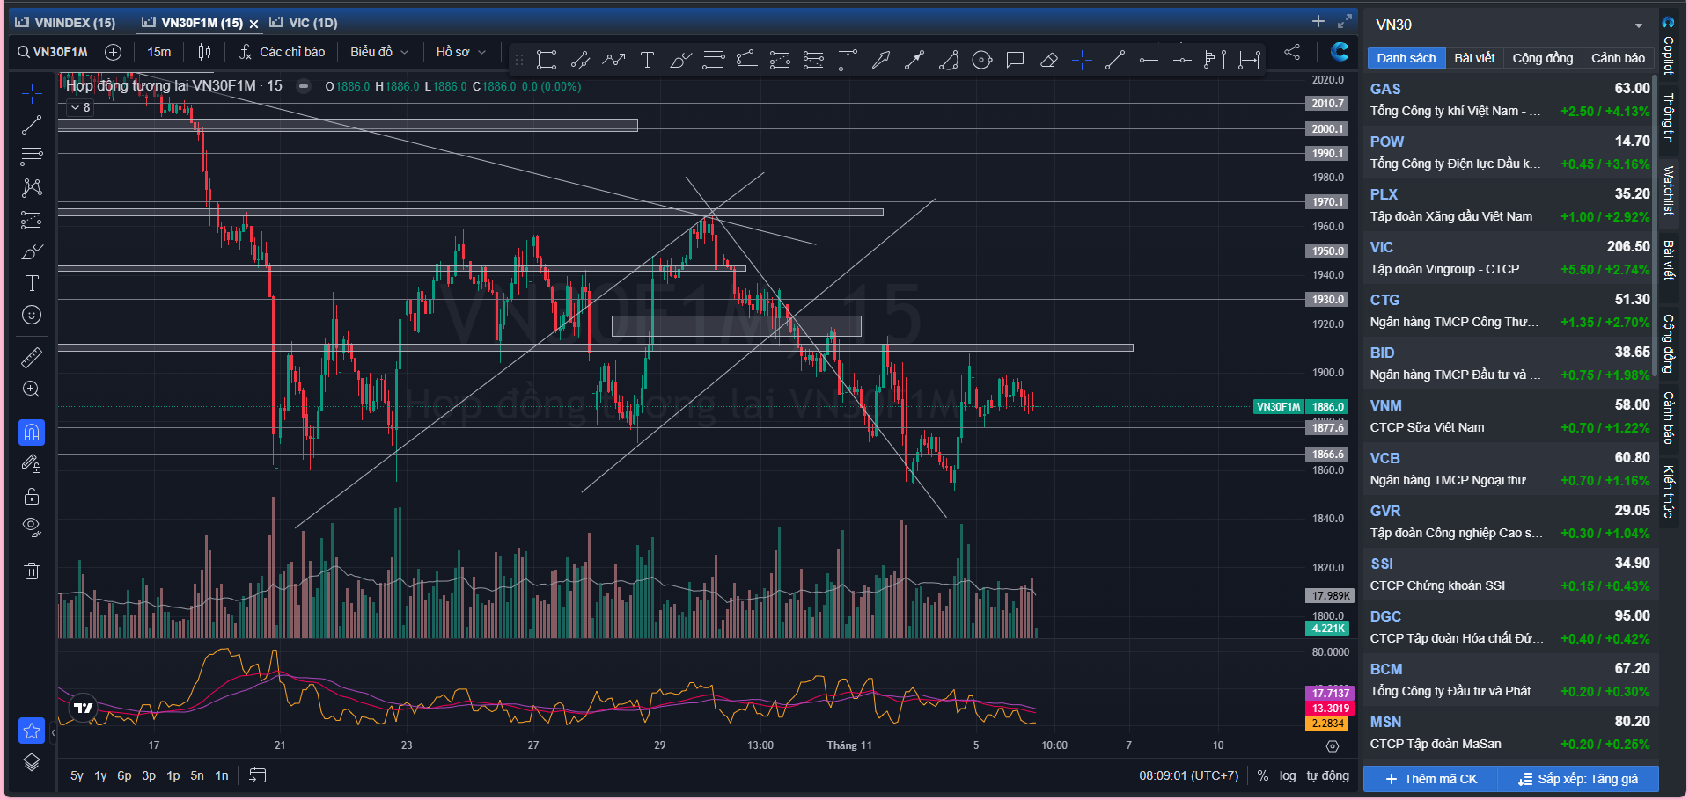Open the 15m timeframe selector
This screenshot has height=800, width=1689.
click(x=159, y=52)
